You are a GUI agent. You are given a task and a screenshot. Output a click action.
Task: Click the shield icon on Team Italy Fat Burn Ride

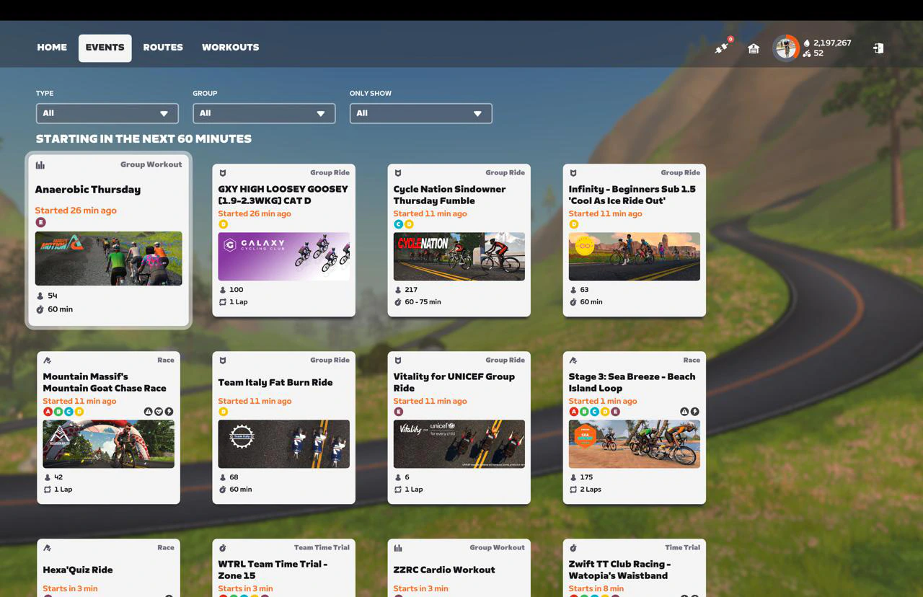click(223, 360)
